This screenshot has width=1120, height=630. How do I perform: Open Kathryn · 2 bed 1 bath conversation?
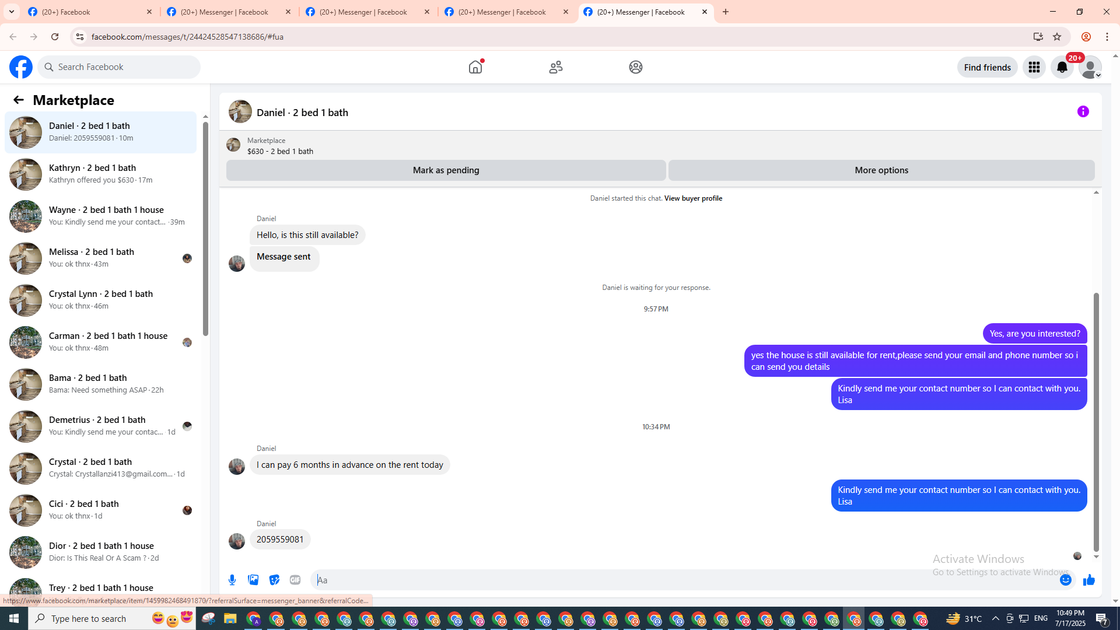pos(101,174)
